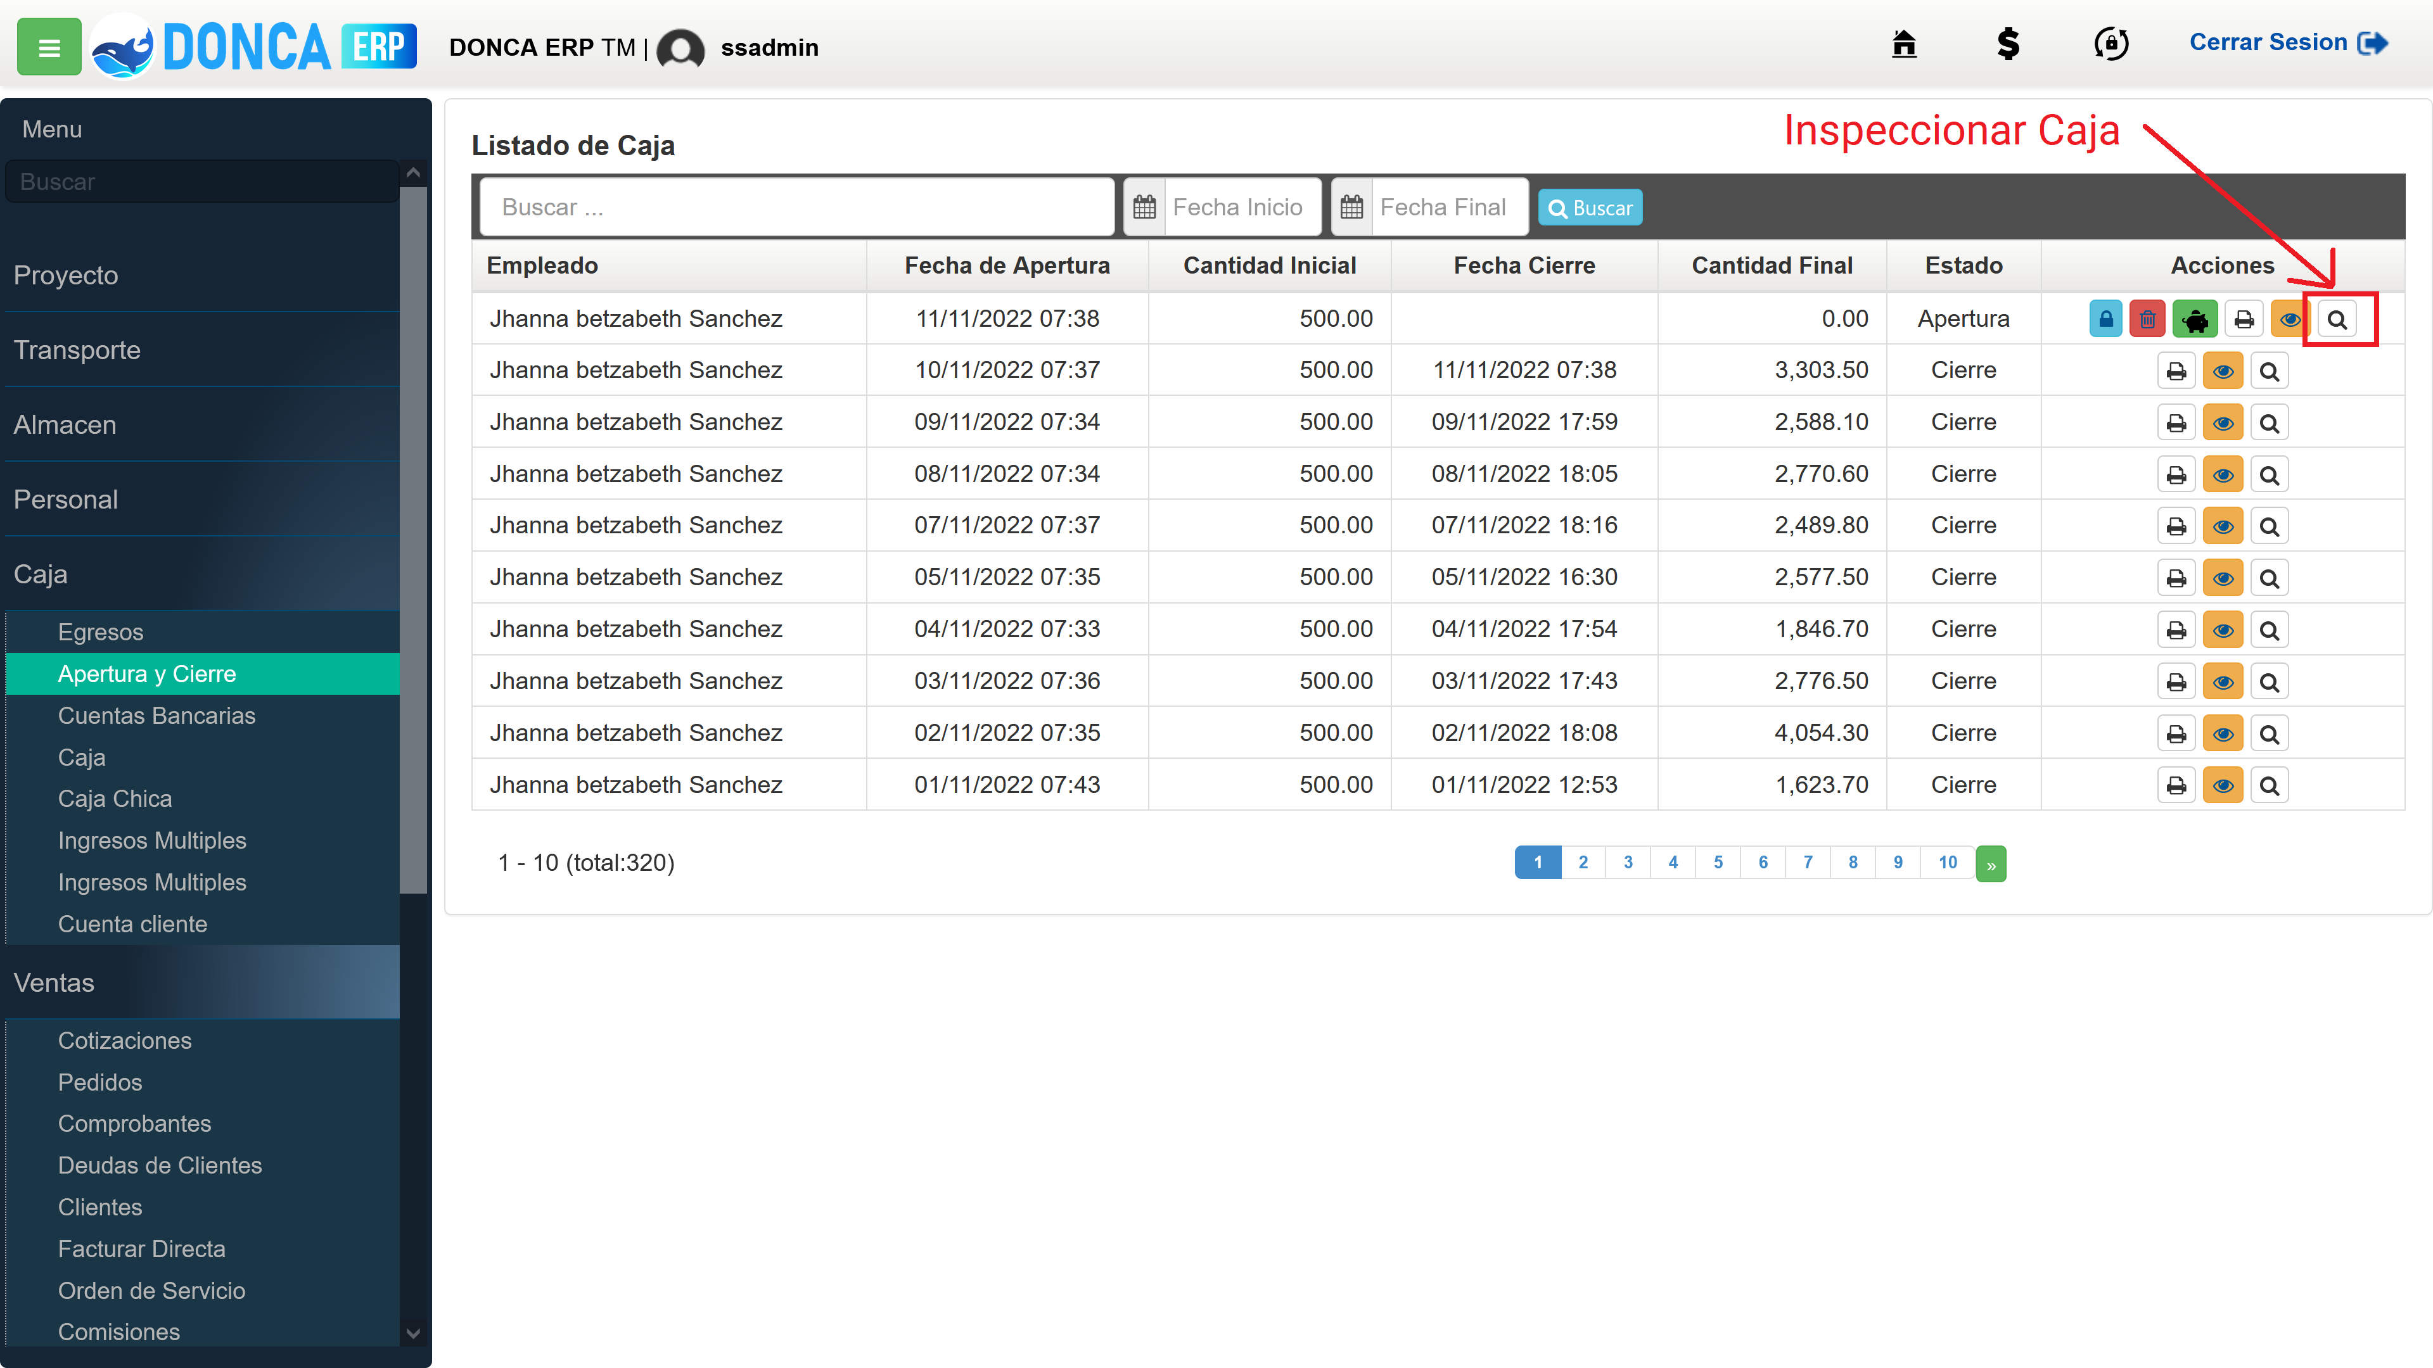The height and width of the screenshot is (1368, 2433).
Task: Click Cerrar Sesion link
Action: (x=2287, y=44)
